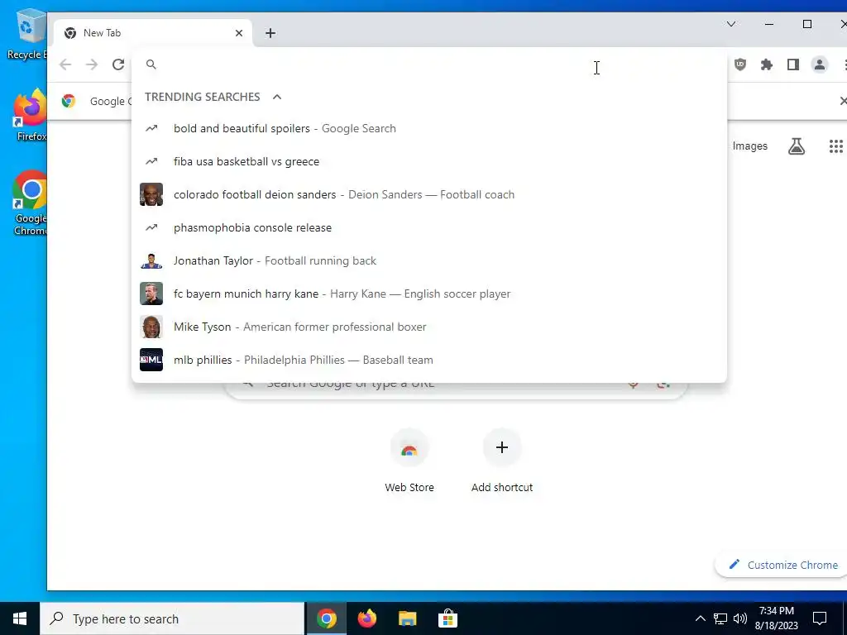Collapse the Trending Searches section

point(277,97)
